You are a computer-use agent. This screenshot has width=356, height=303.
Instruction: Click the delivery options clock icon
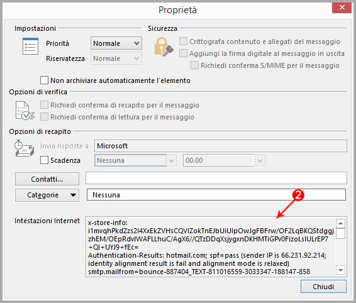(24, 148)
